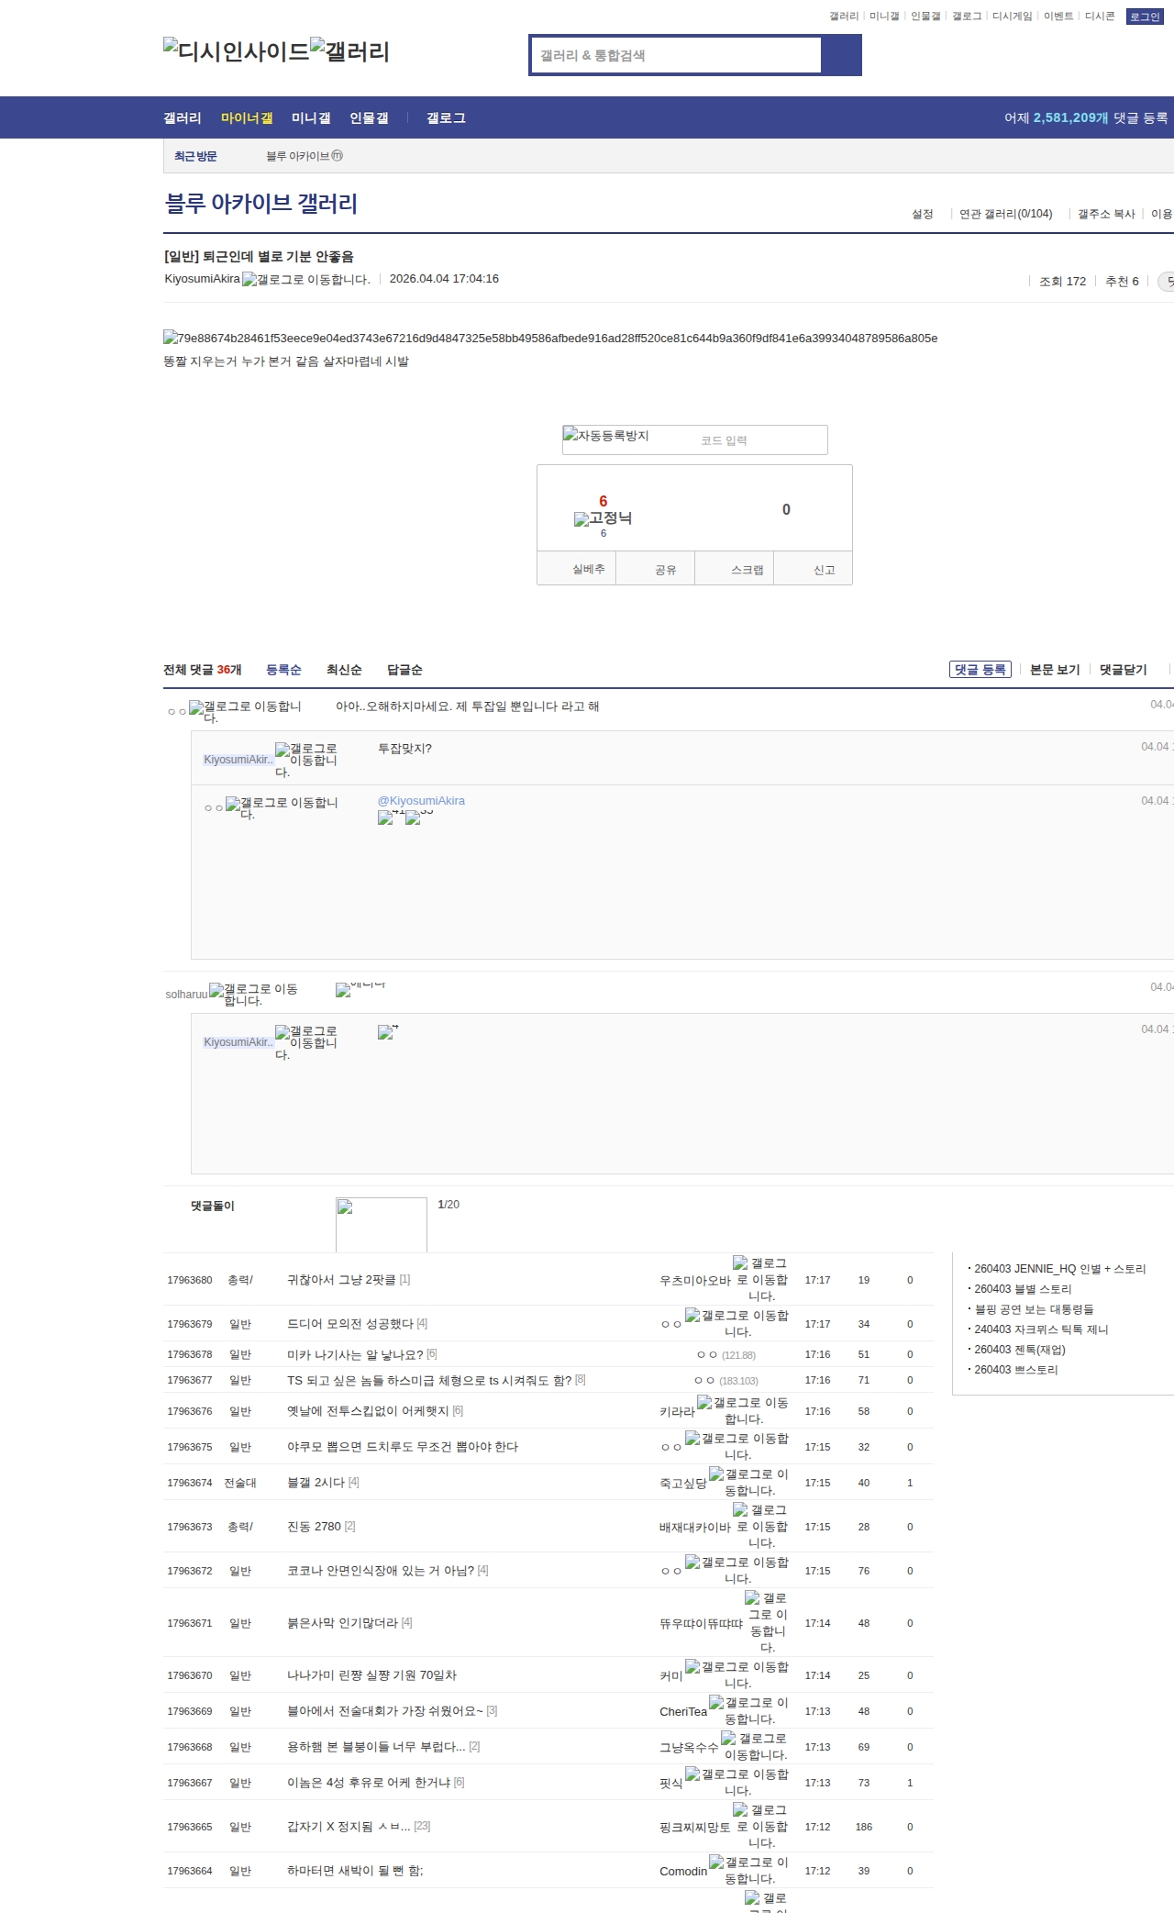
Task: Collapse comments with 댓글닫기
Action: point(1123,670)
